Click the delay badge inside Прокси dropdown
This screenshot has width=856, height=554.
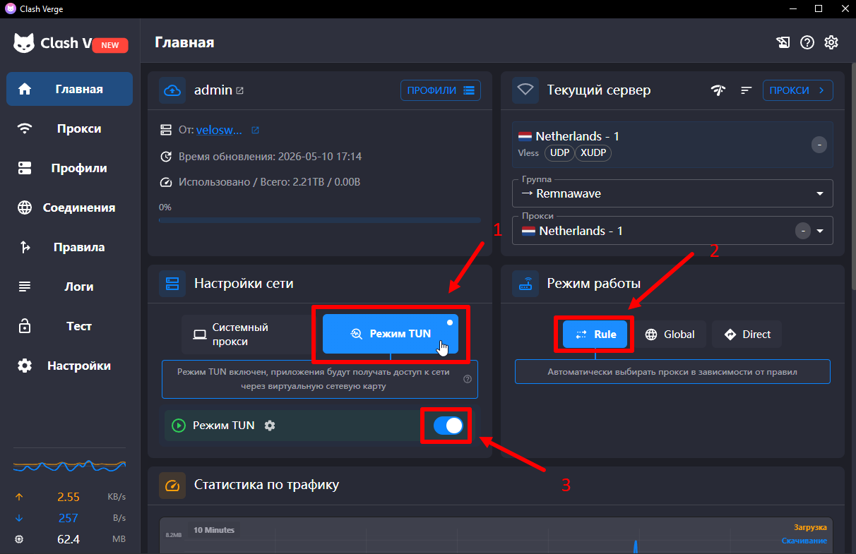coord(802,231)
